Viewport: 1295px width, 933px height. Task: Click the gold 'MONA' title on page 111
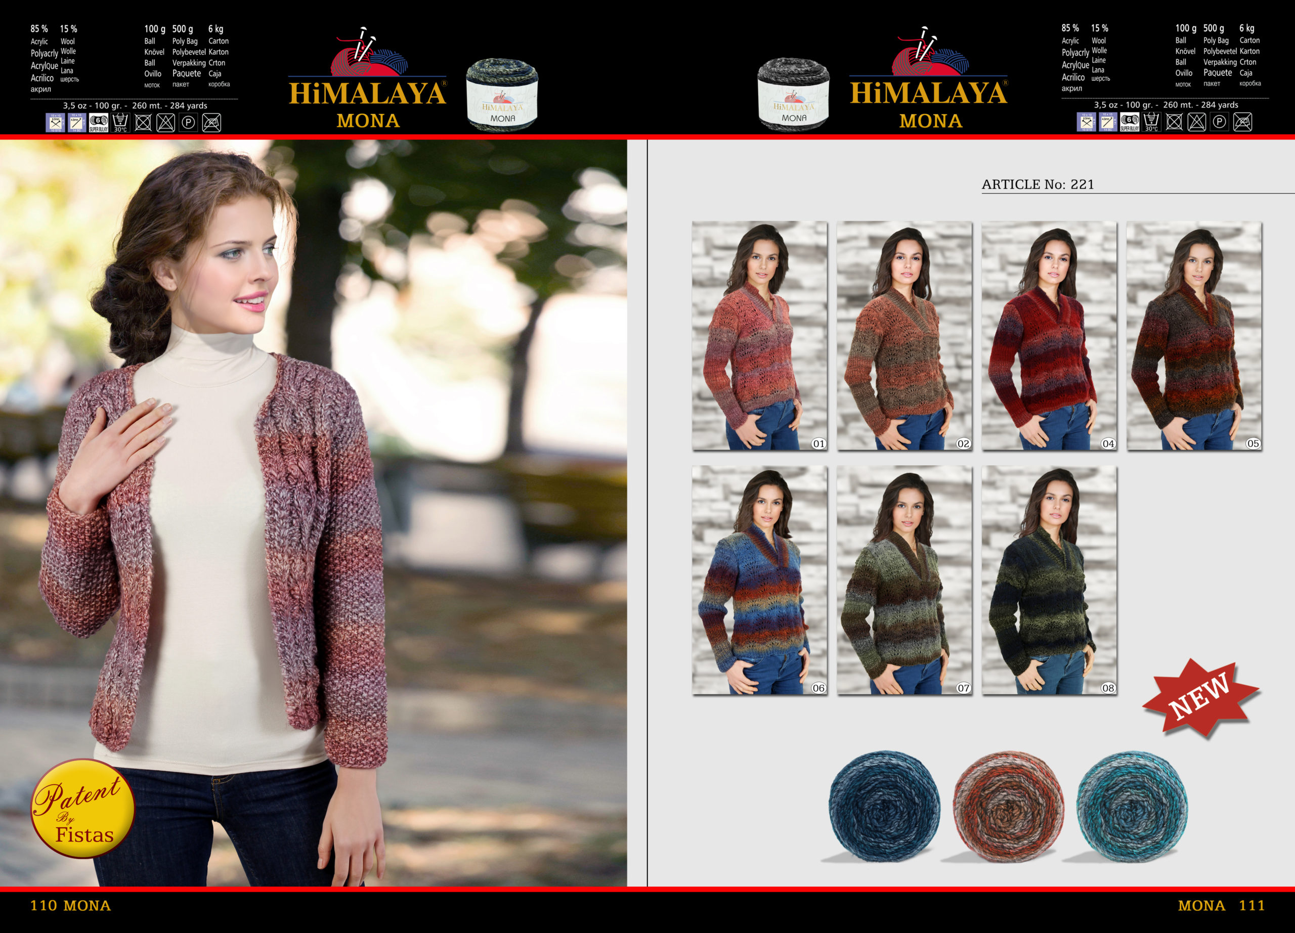tap(931, 121)
